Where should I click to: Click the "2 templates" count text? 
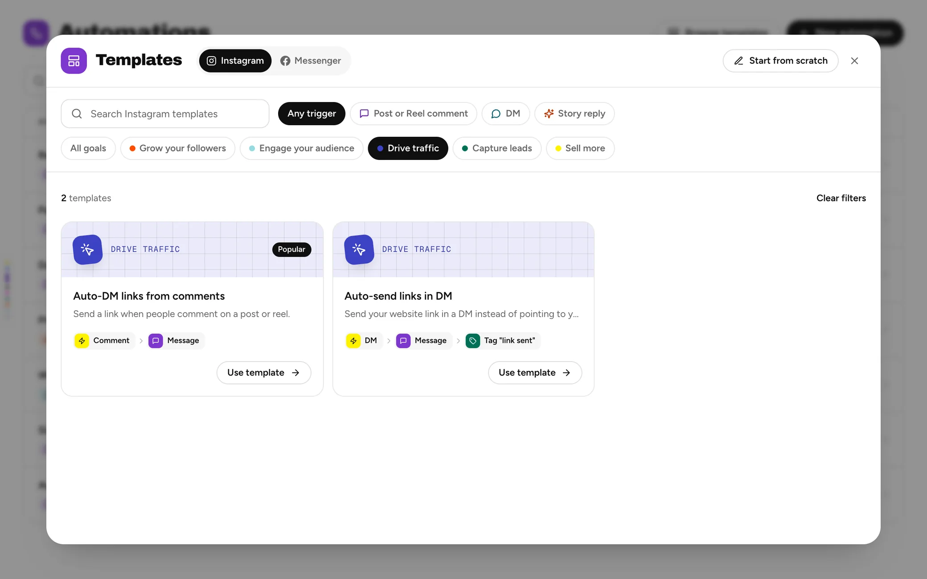coord(86,198)
